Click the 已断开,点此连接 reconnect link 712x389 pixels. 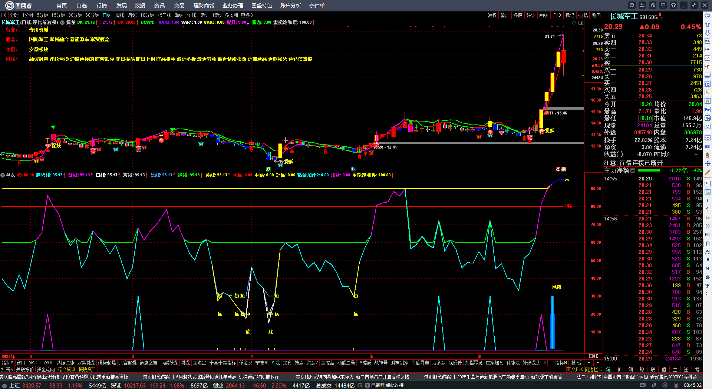pos(387,385)
